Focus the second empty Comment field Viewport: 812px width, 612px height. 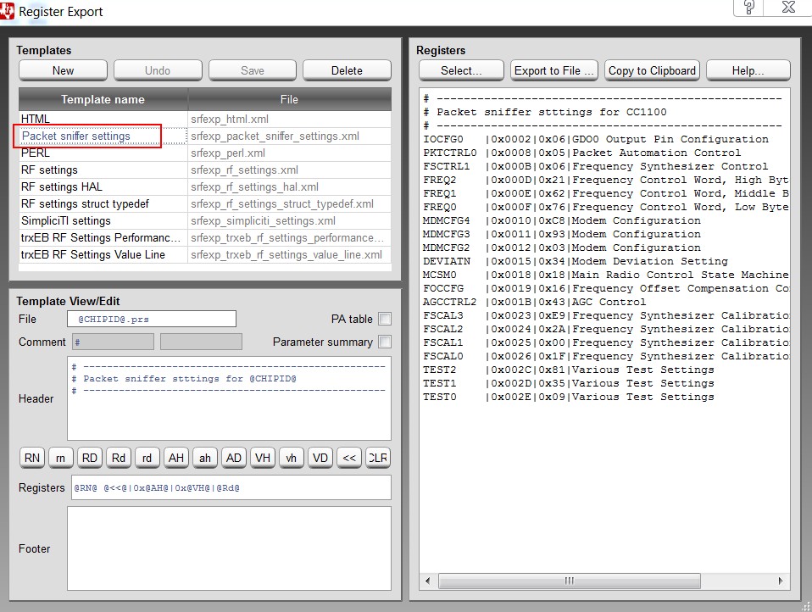tap(201, 342)
